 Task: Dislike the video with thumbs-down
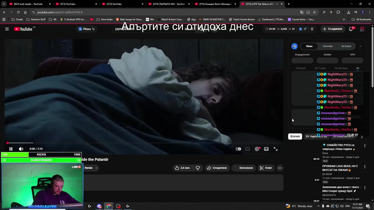pos(198,168)
